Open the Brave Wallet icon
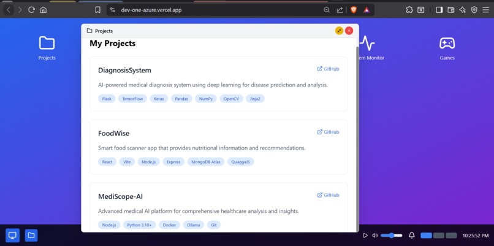 (x=451, y=10)
